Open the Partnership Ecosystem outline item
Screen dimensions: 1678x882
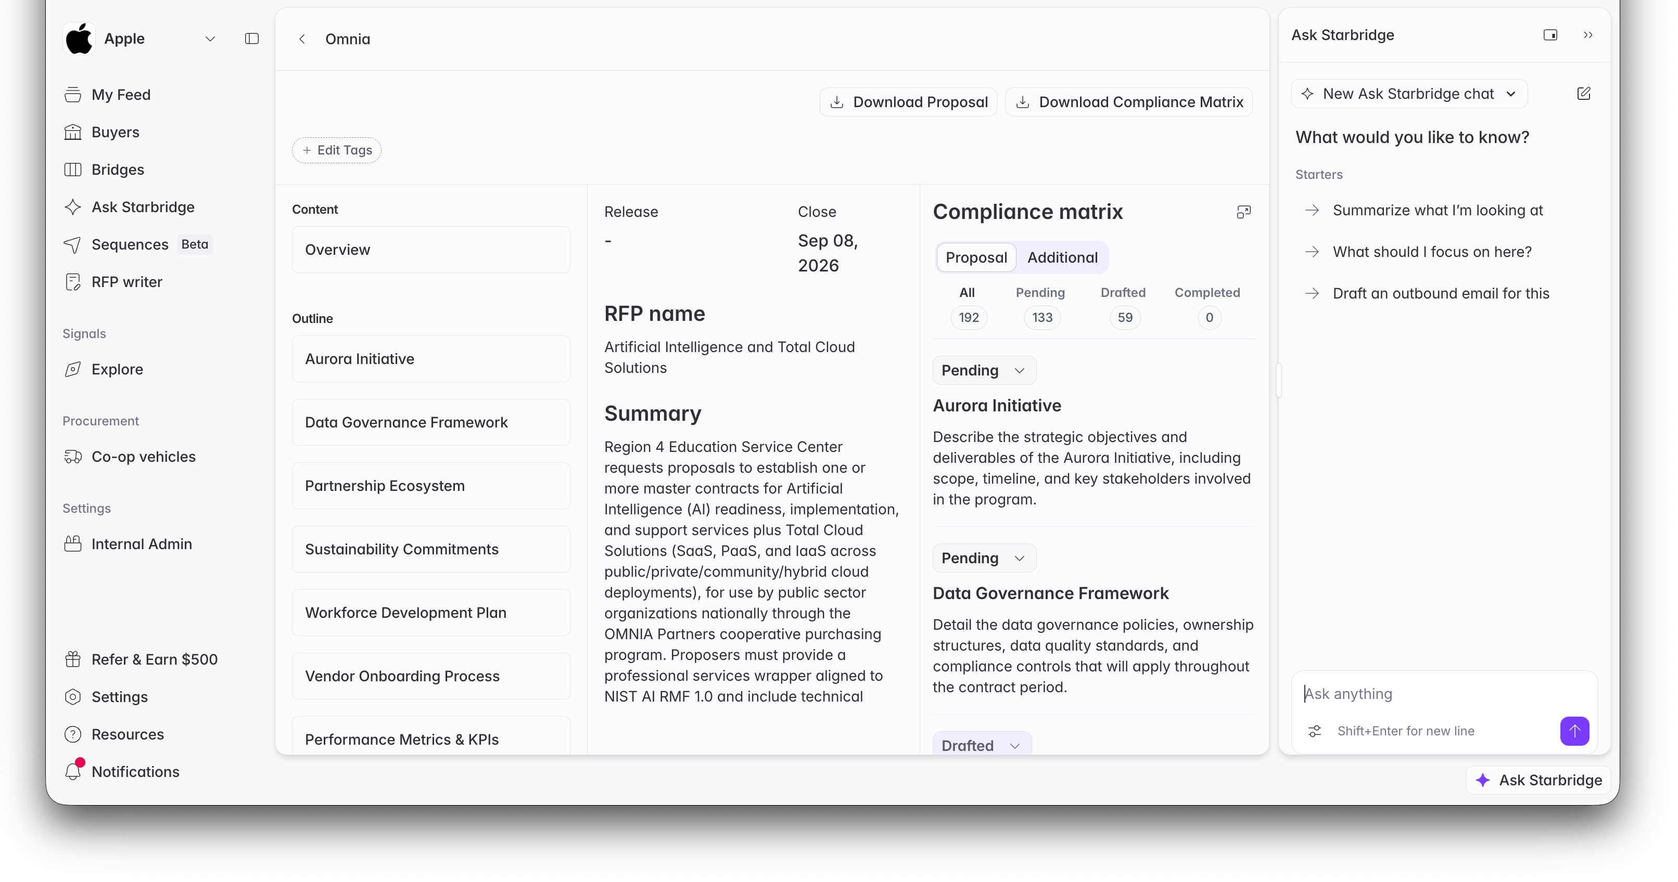click(431, 486)
